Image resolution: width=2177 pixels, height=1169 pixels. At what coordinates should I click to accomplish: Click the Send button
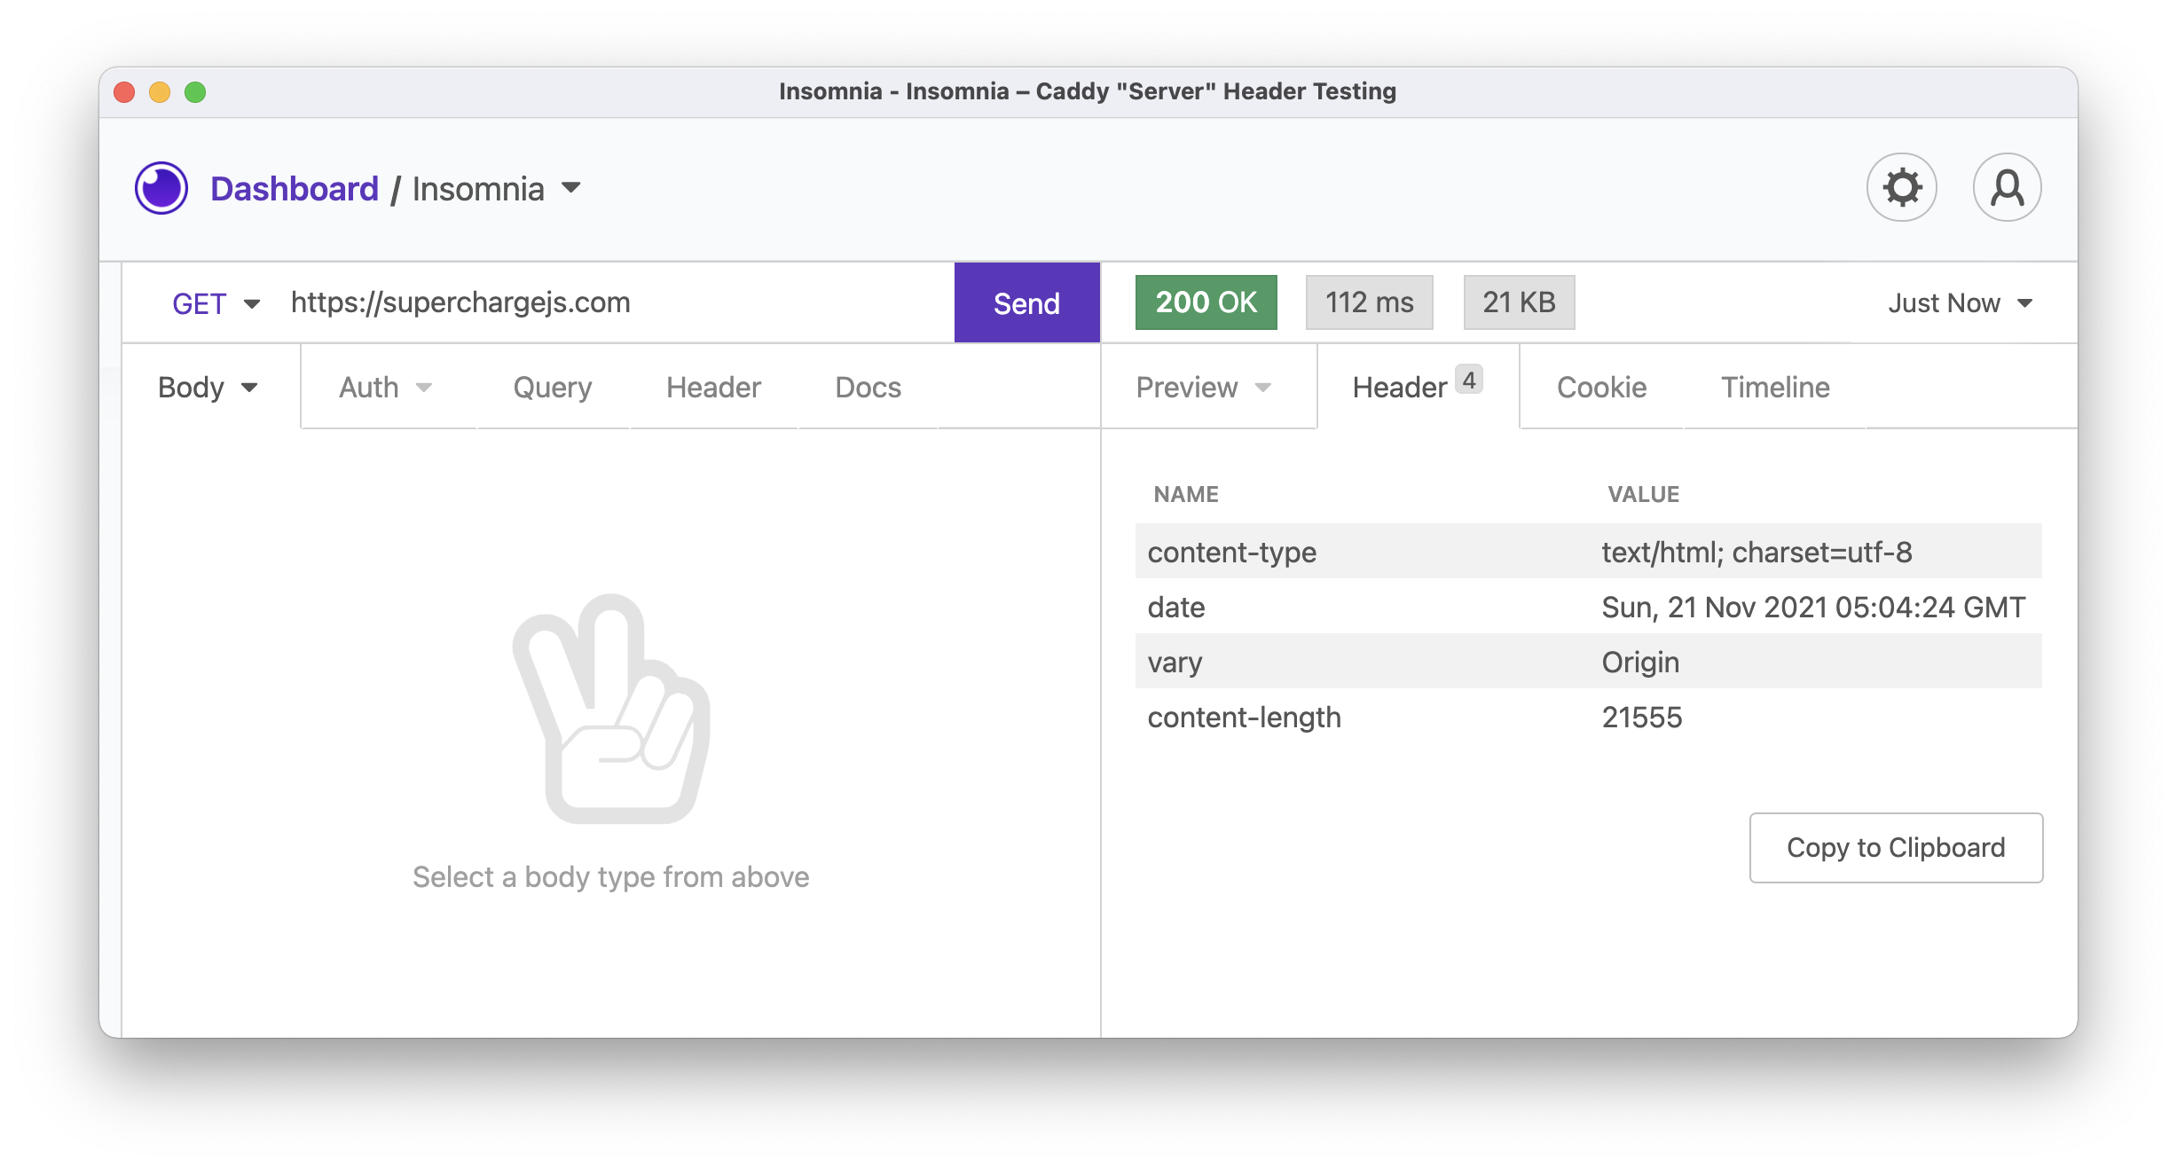click(1026, 302)
